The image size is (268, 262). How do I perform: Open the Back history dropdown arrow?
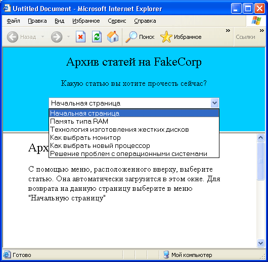43,36
